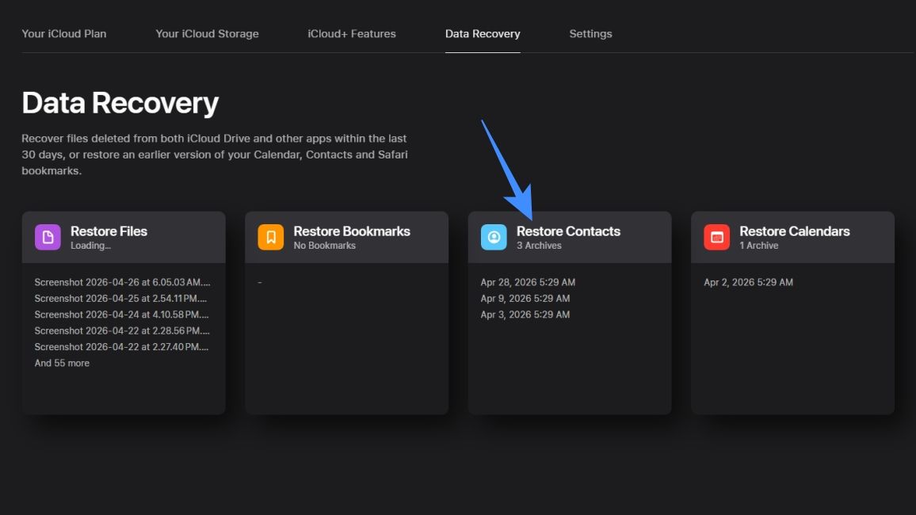
Task: Click the '3 Archives' label under Restore Contacts
Action: click(539, 246)
